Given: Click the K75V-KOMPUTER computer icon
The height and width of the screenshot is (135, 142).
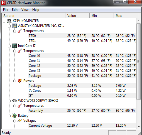Looking at the screenshot, I should tap(9, 21).
